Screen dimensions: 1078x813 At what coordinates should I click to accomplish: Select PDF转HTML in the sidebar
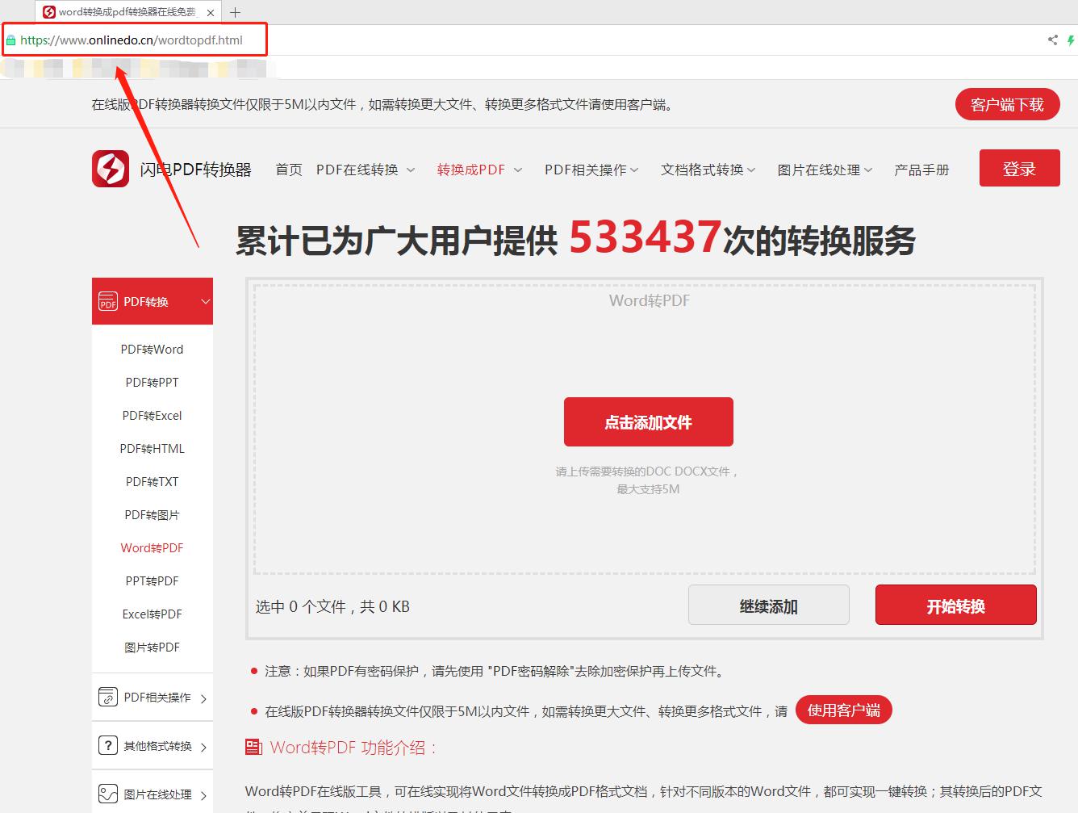(152, 448)
